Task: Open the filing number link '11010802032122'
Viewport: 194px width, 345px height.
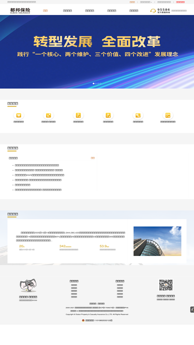Action: point(99,320)
